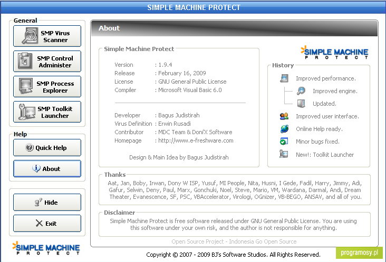Open SMP Toolkit Launcher

(47, 112)
